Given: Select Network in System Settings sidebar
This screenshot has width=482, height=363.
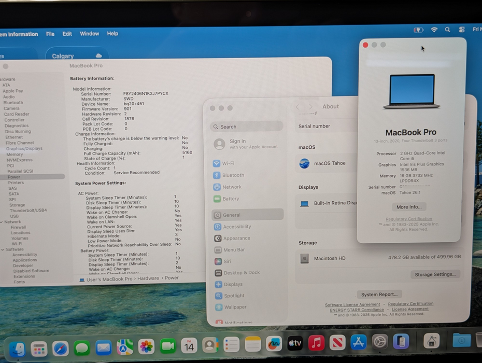Looking at the screenshot, I should (x=247, y=187).
